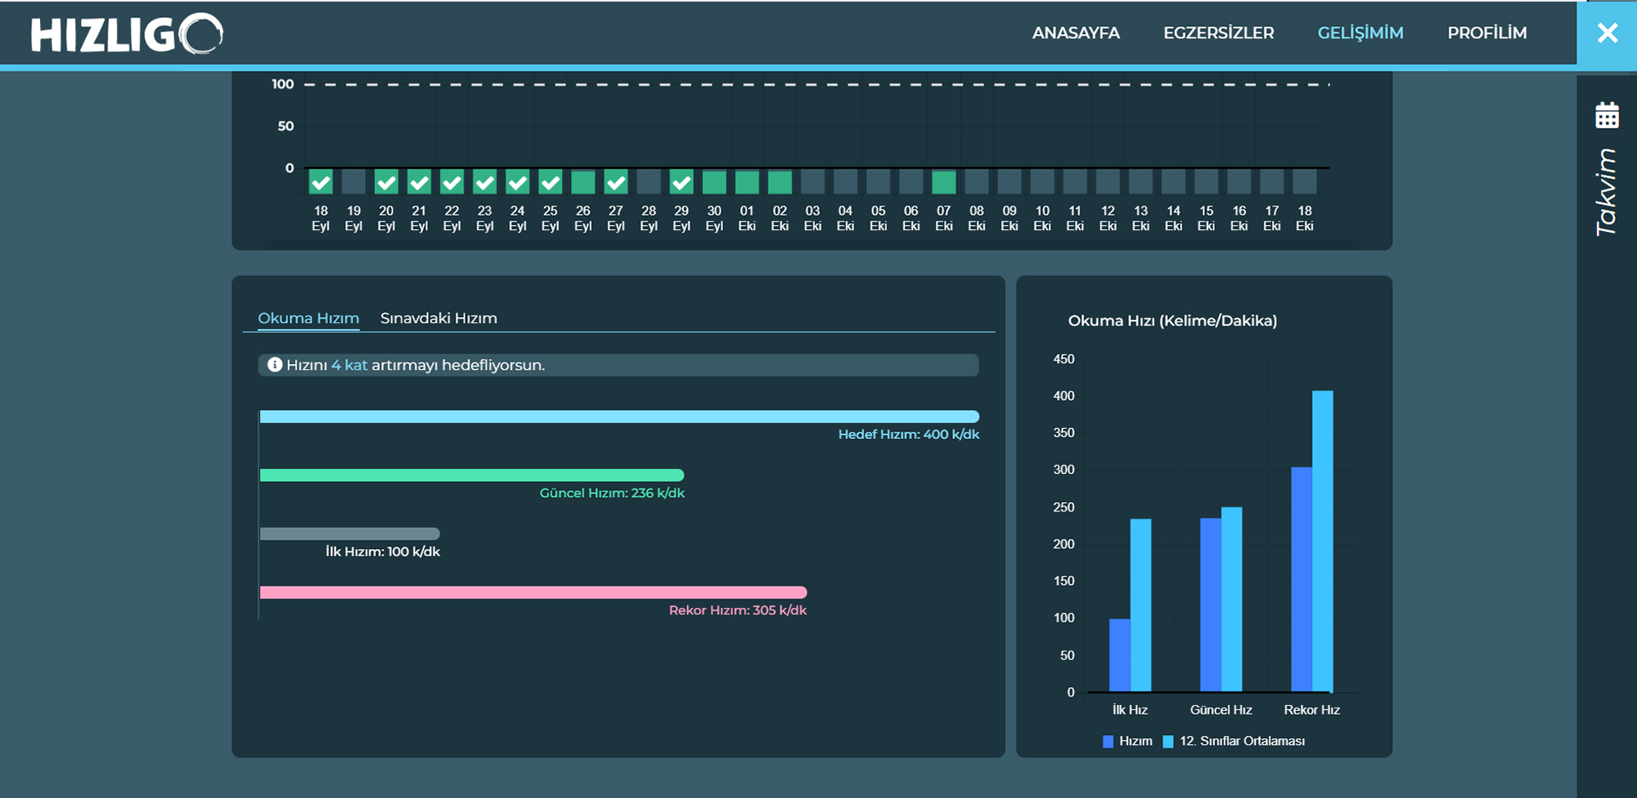
Task: Click the '4 kat' target link
Action: click(349, 365)
